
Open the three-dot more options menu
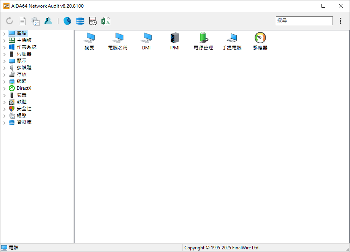[340, 21]
